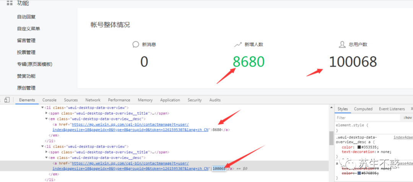Click the 功能 grid icon in the sidebar

tap(10, 3)
